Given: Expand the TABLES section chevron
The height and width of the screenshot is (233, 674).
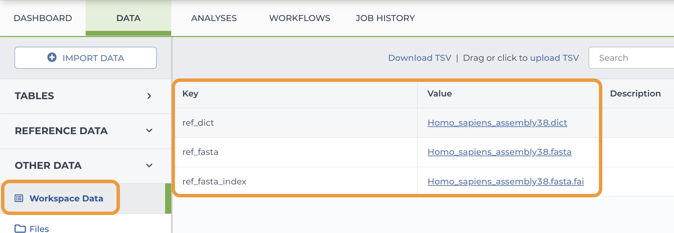Looking at the screenshot, I should (149, 96).
